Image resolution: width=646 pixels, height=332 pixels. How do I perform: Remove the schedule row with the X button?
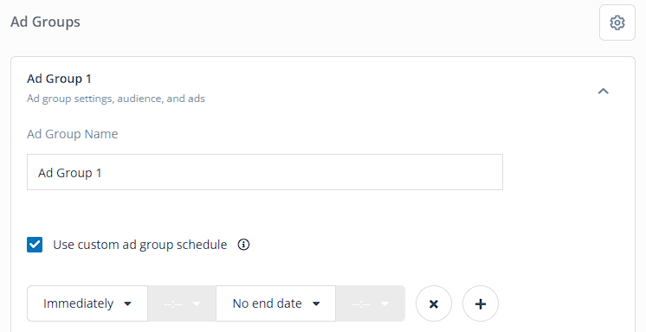pyautogui.click(x=434, y=303)
